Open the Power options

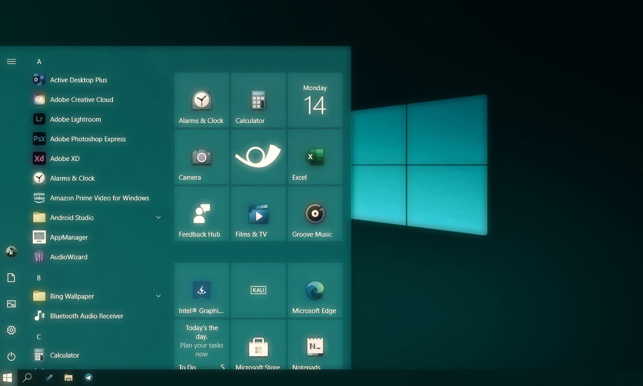click(x=11, y=356)
